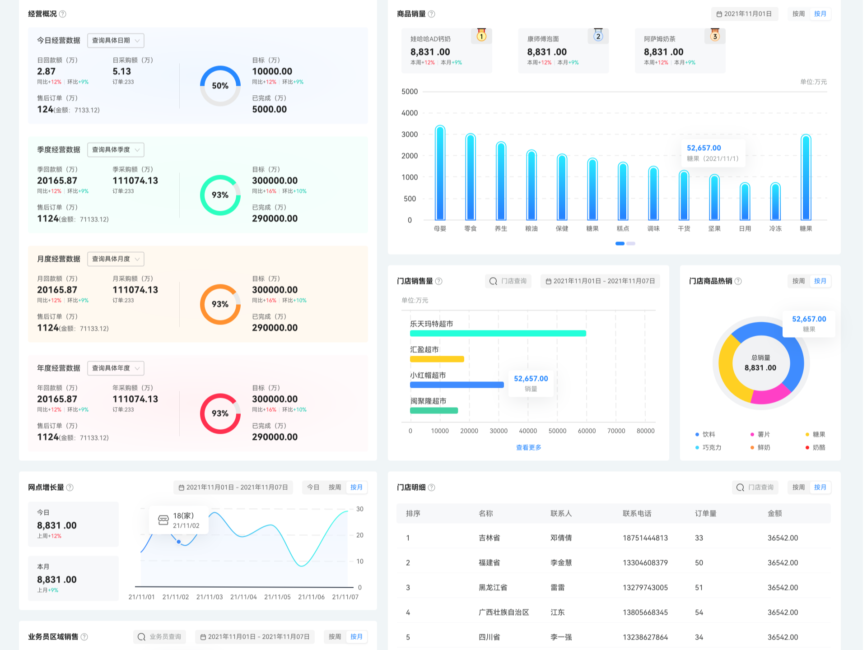Screen dimensions: 867x650
Task: Toggle 薯片 legend item
Action: pos(760,435)
